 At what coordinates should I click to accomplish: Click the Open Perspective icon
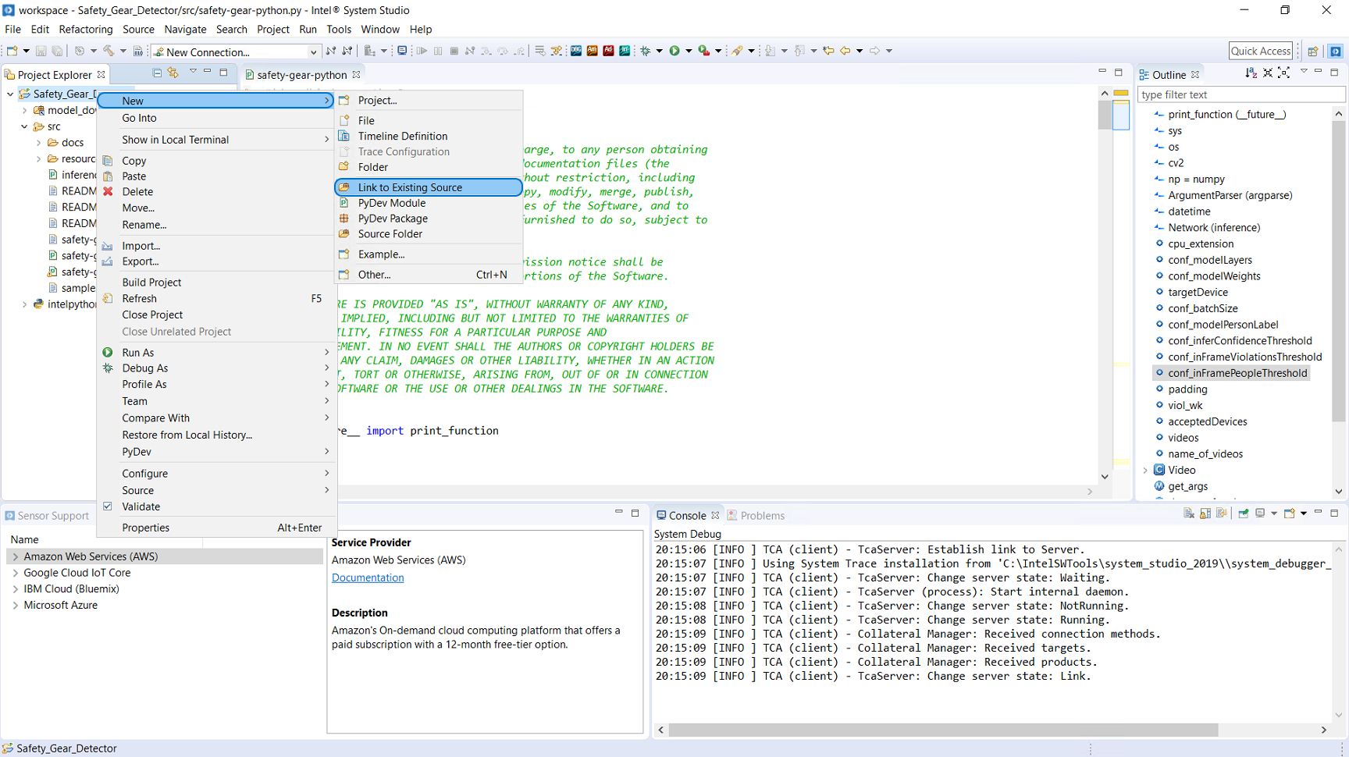1312,52
